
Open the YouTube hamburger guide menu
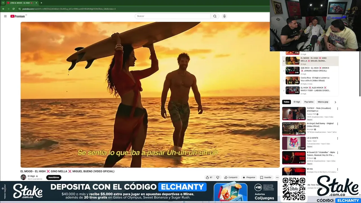tap(5, 16)
